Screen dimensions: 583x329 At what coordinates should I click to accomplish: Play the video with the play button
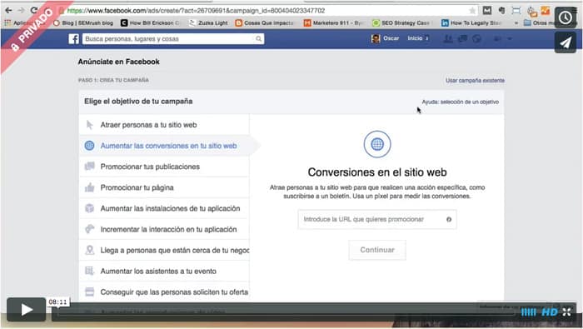26,309
